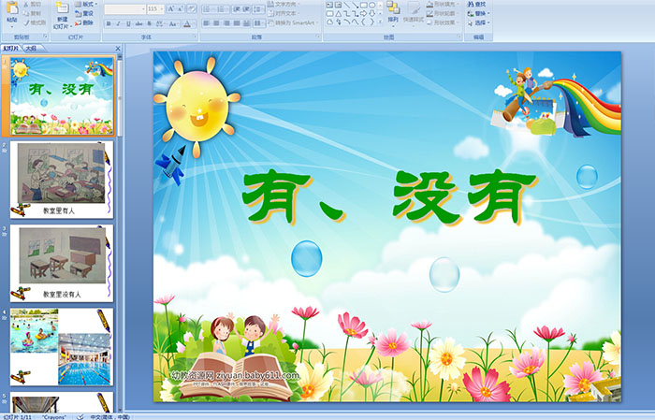Viewport: 655px width, 420px height.
Task: Align text left in paragraph group
Action: [x=206, y=23]
